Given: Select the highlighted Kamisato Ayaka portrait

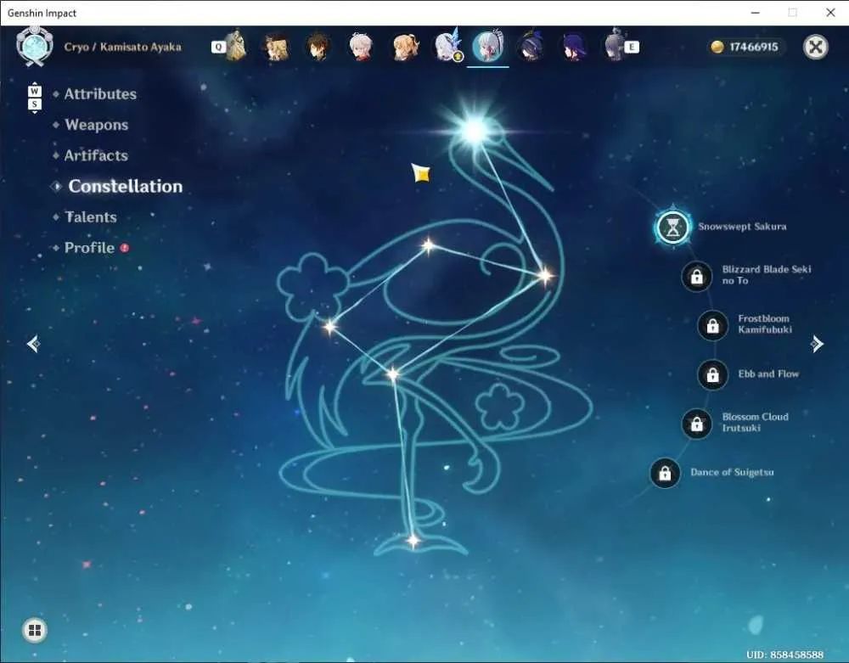Looking at the screenshot, I should coord(488,47).
